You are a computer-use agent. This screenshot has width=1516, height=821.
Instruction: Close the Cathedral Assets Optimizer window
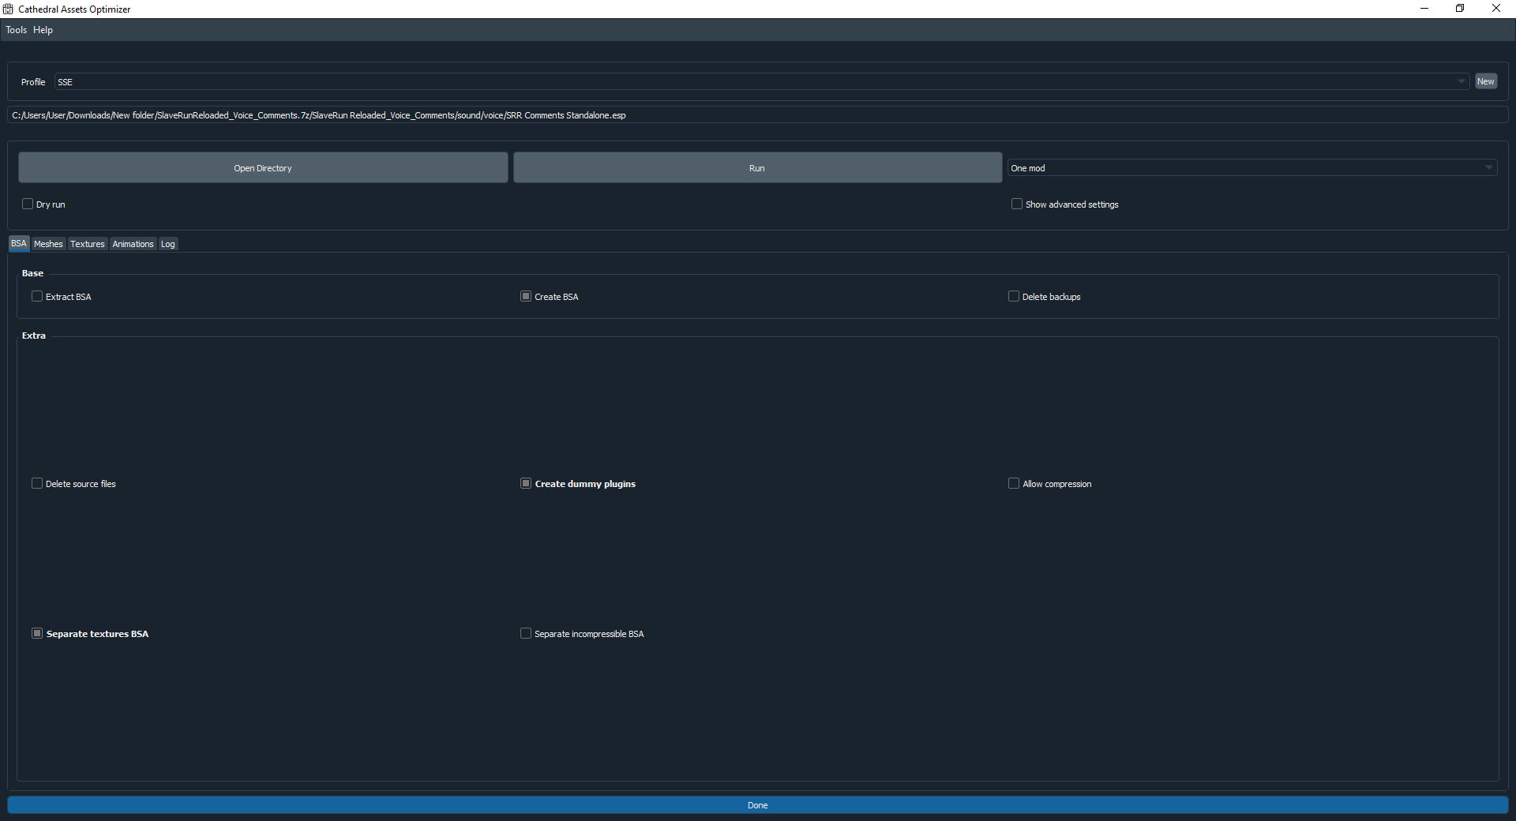tap(1496, 9)
